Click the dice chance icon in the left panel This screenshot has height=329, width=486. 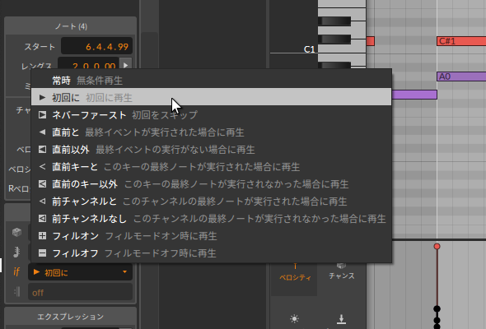(x=16, y=232)
